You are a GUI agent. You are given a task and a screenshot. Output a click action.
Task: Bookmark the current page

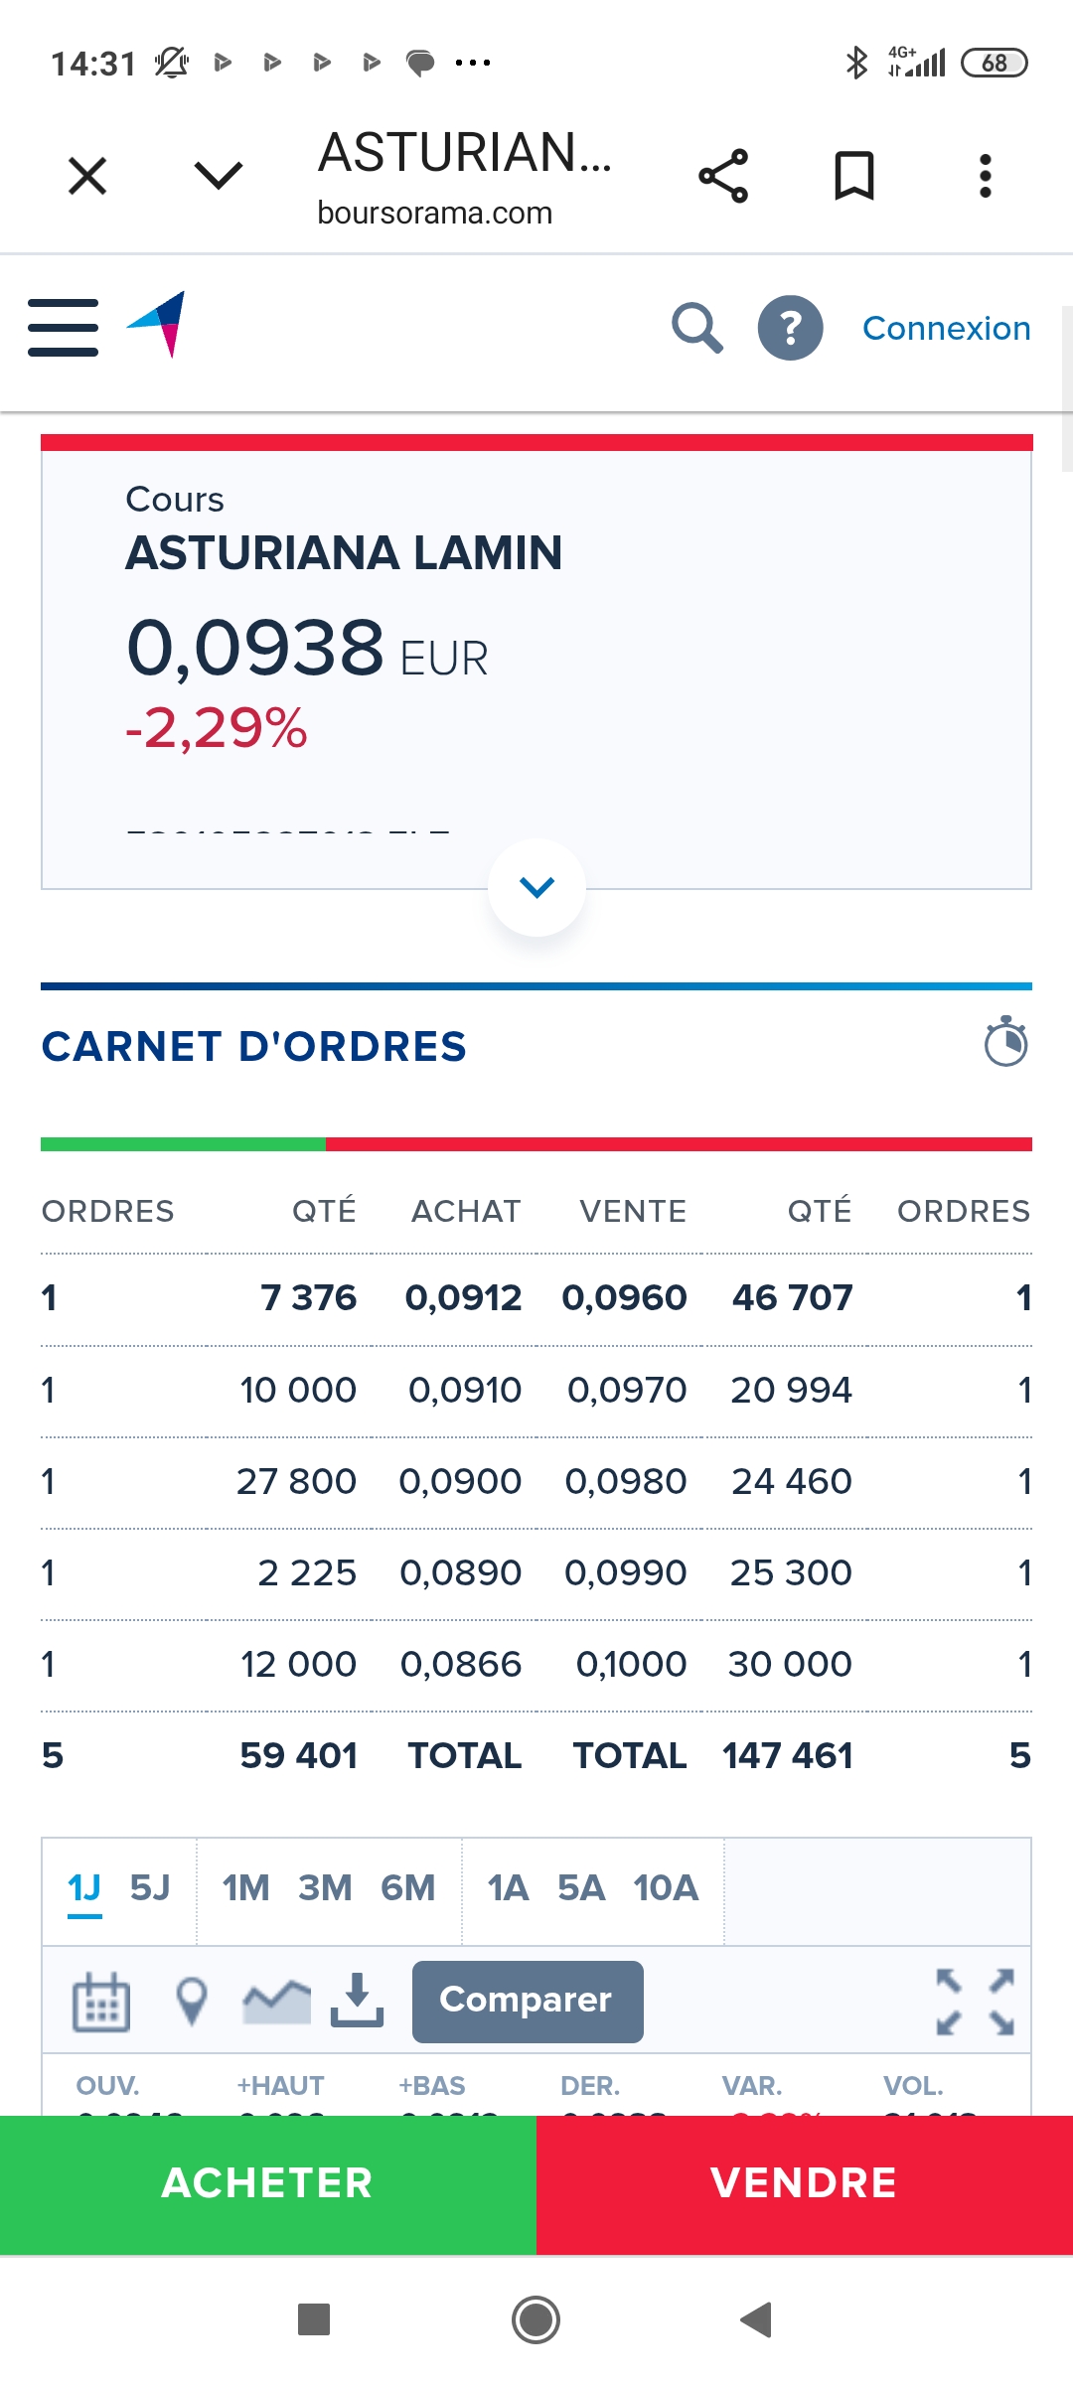[x=853, y=177]
